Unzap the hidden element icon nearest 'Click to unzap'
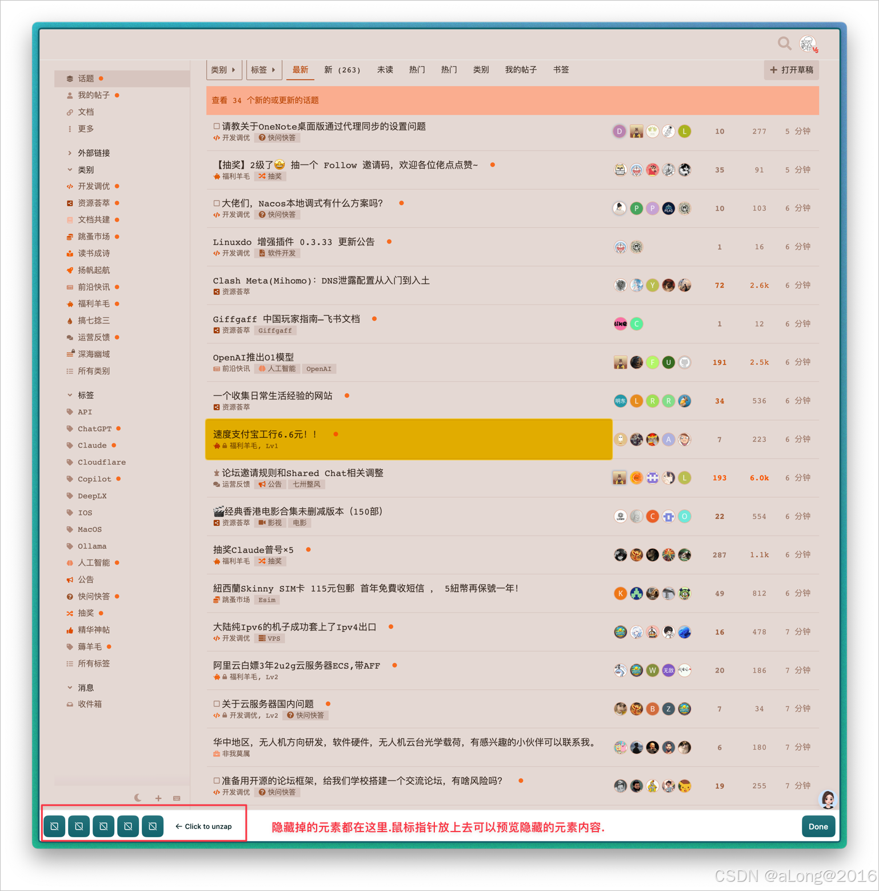 pyautogui.click(x=153, y=826)
